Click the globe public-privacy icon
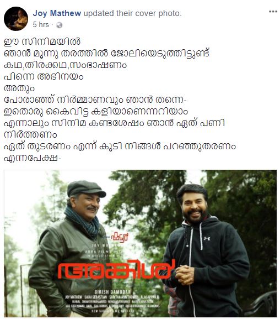The image size is (280, 319). point(59,25)
